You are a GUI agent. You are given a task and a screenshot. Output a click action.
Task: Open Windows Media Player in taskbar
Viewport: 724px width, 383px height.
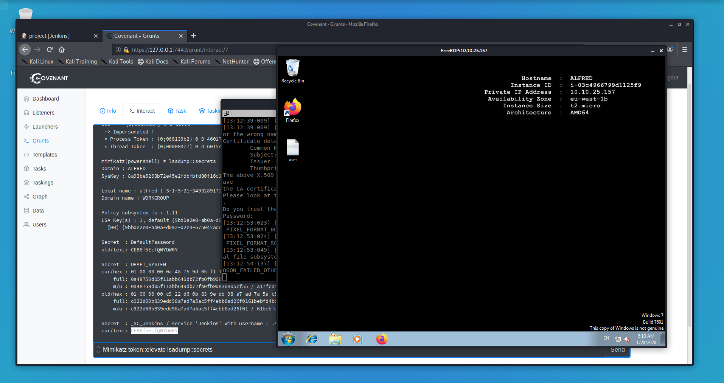[x=358, y=339]
